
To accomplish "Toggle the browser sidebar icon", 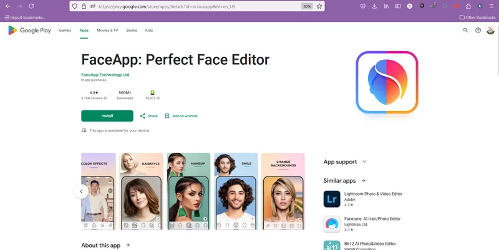I will [398, 6].
